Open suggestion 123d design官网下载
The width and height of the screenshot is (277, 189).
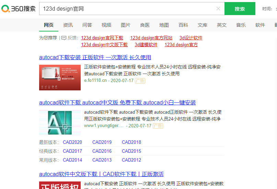[102, 38]
